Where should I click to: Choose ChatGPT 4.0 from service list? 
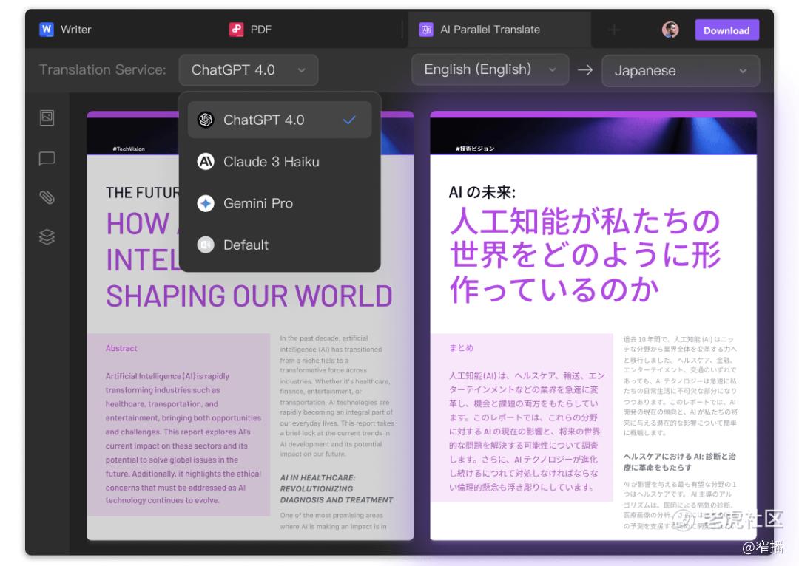279,120
